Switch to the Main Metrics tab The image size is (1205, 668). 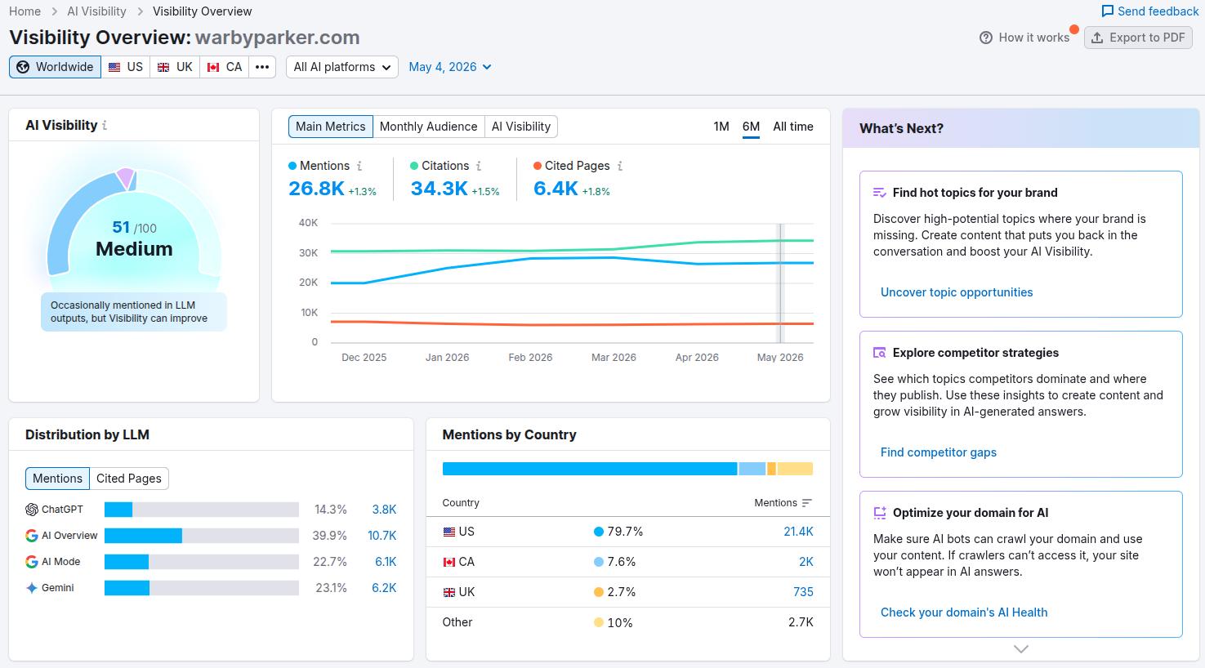(x=331, y=127)
